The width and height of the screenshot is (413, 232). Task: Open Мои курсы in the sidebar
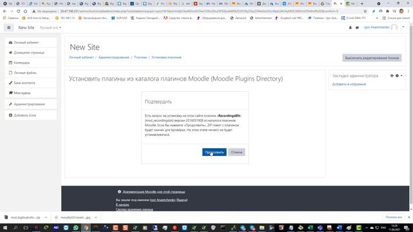31,93
